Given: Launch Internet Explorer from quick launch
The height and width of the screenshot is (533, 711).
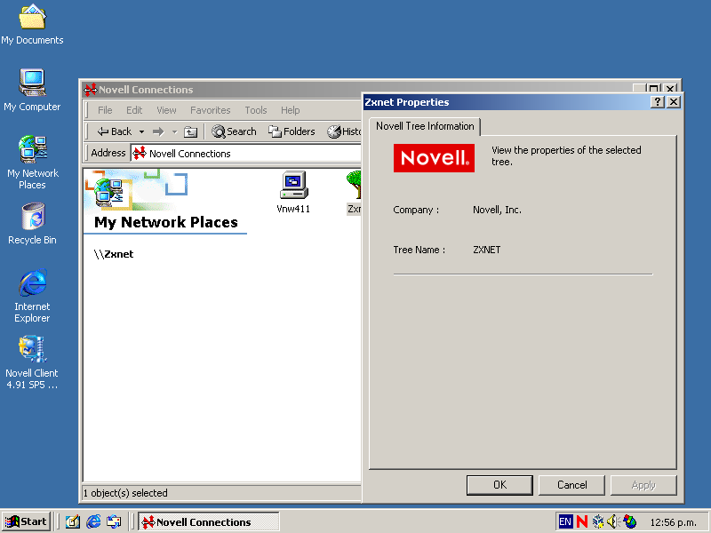Looking at the screenshot, I should pyautogui.click(x=93, y=521).
